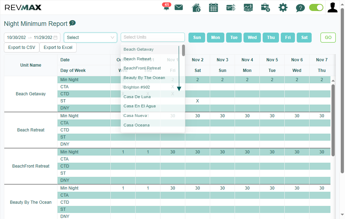345x219 pixels.
Task: Click the green GO button
Action: 328,38
